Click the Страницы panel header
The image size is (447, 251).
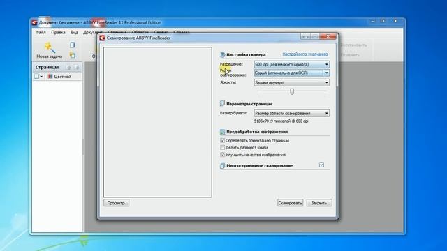point(57,67)
